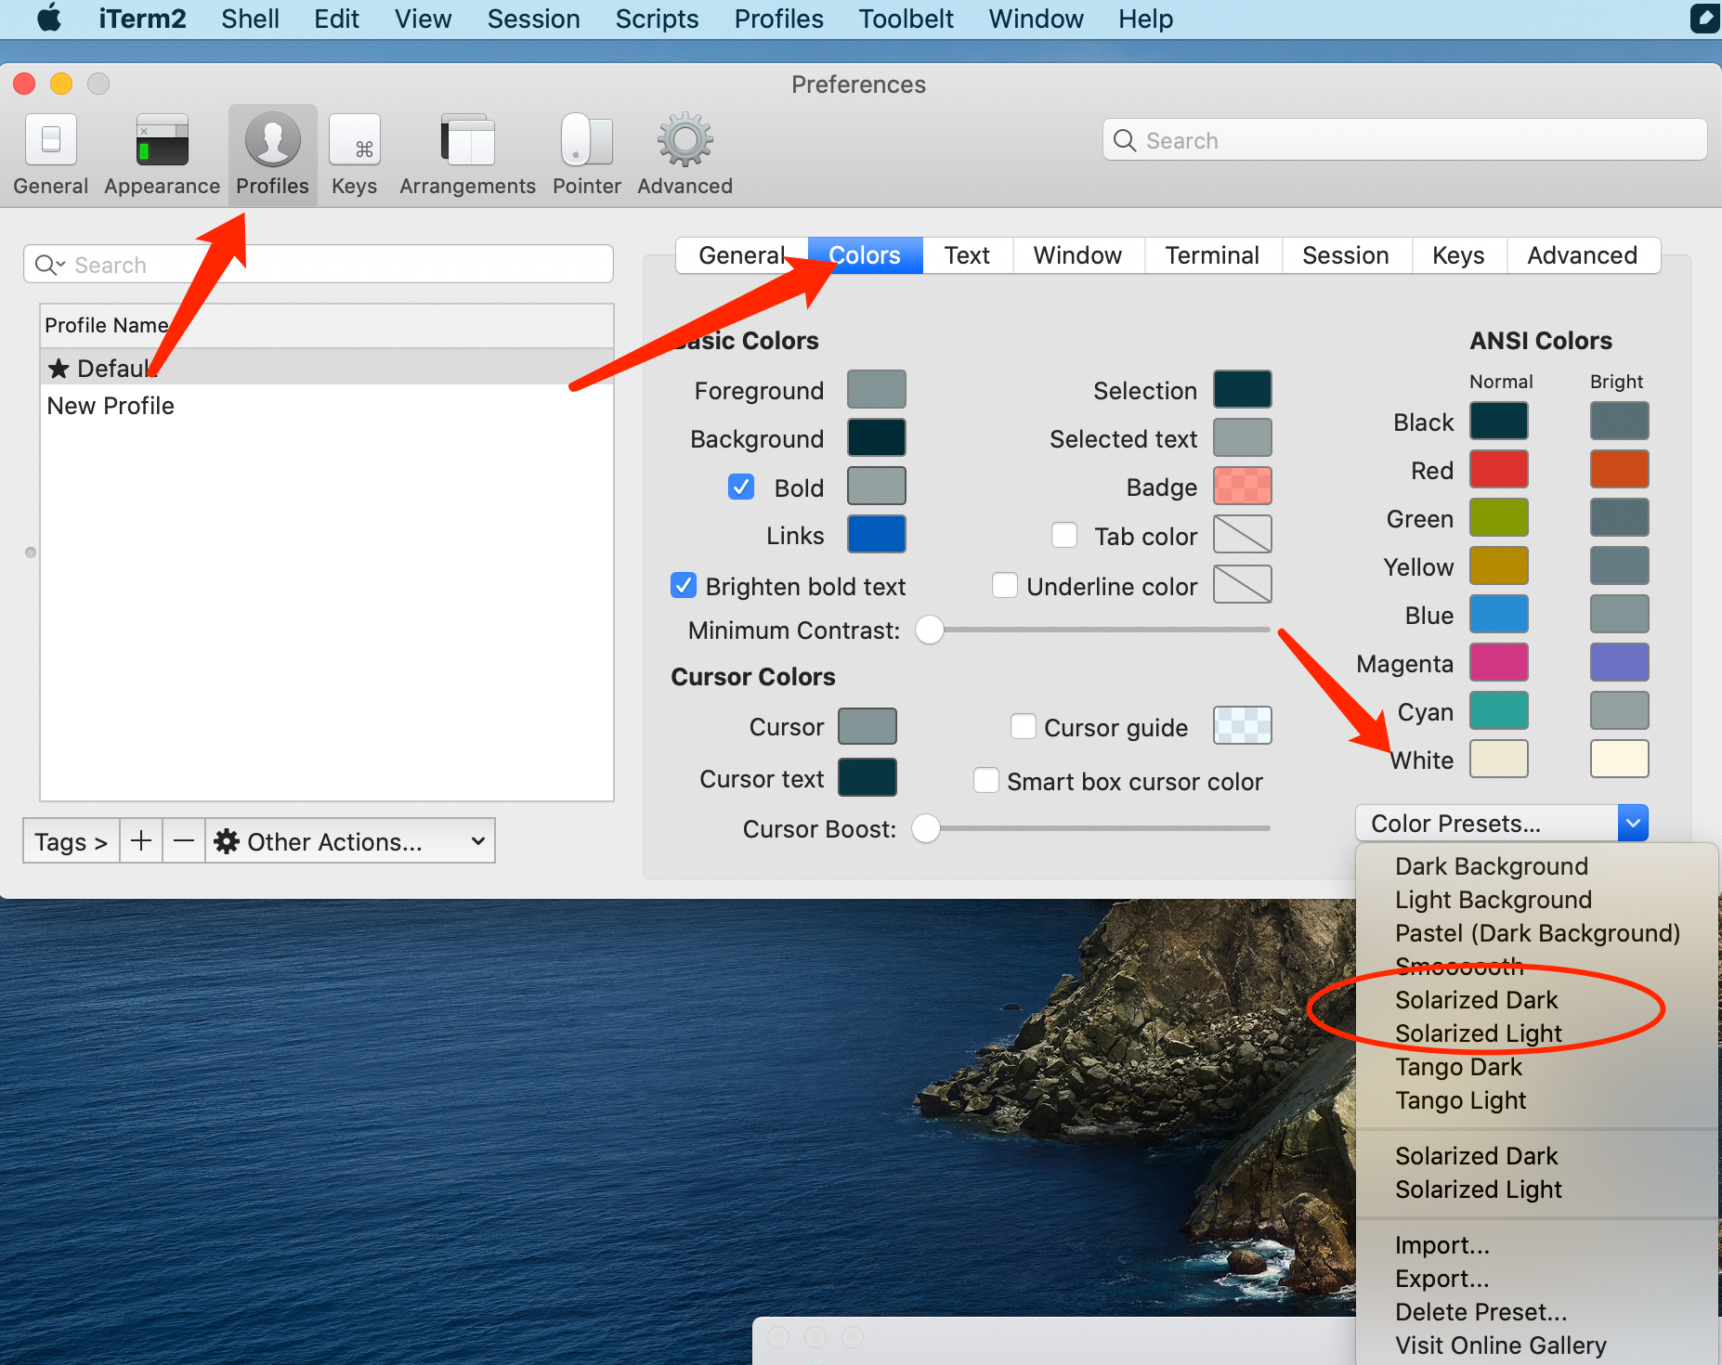Screen dimensions: 1722x1365
Task: Click the Badge color swatch
Action: (1242, 486)
